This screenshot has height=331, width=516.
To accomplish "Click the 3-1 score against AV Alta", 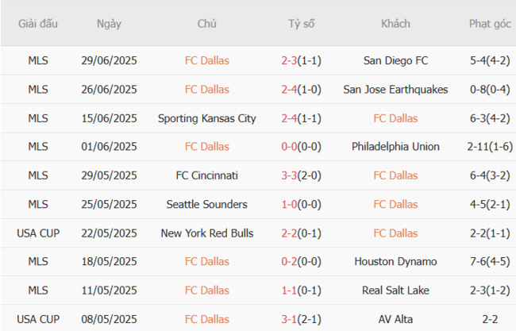I will (x=289, y=318).
